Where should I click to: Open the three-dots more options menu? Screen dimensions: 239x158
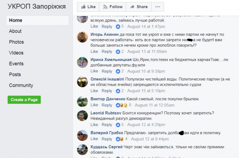[157, 7]
